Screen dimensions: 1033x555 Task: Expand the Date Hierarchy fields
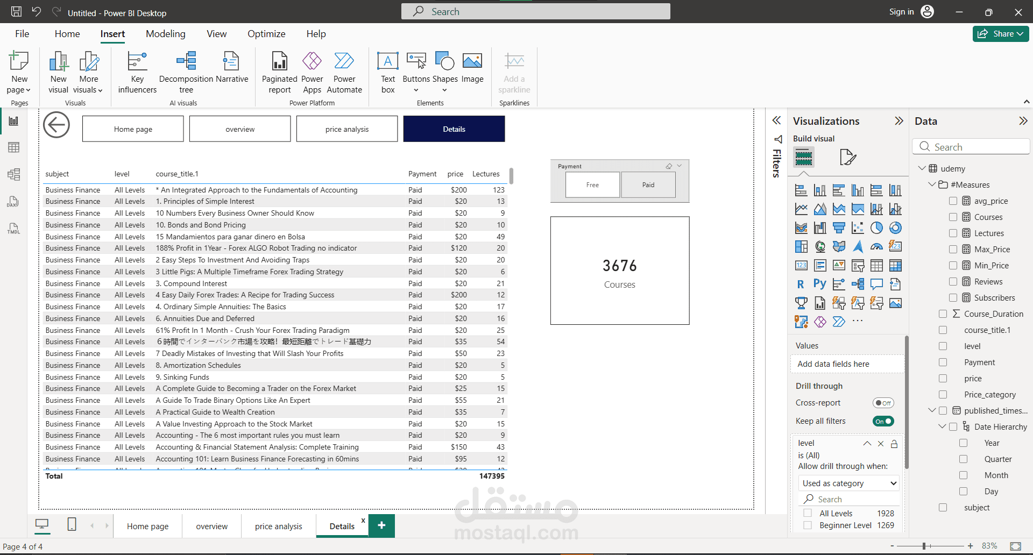tap(943, 426)
